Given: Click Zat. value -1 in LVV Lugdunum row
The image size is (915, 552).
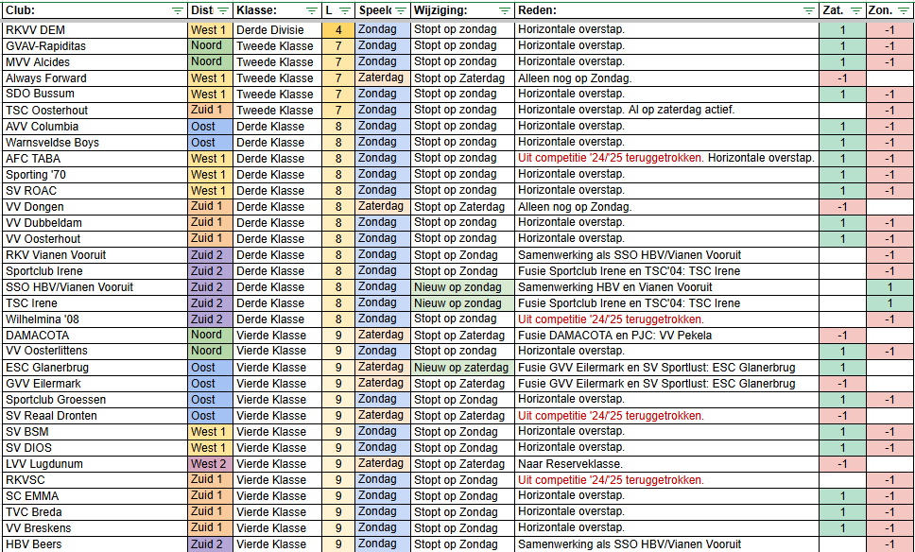Looking at the screenshot, I should pos(842,464).
